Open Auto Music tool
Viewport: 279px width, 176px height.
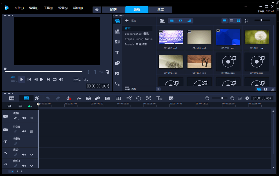click(88, 98)
